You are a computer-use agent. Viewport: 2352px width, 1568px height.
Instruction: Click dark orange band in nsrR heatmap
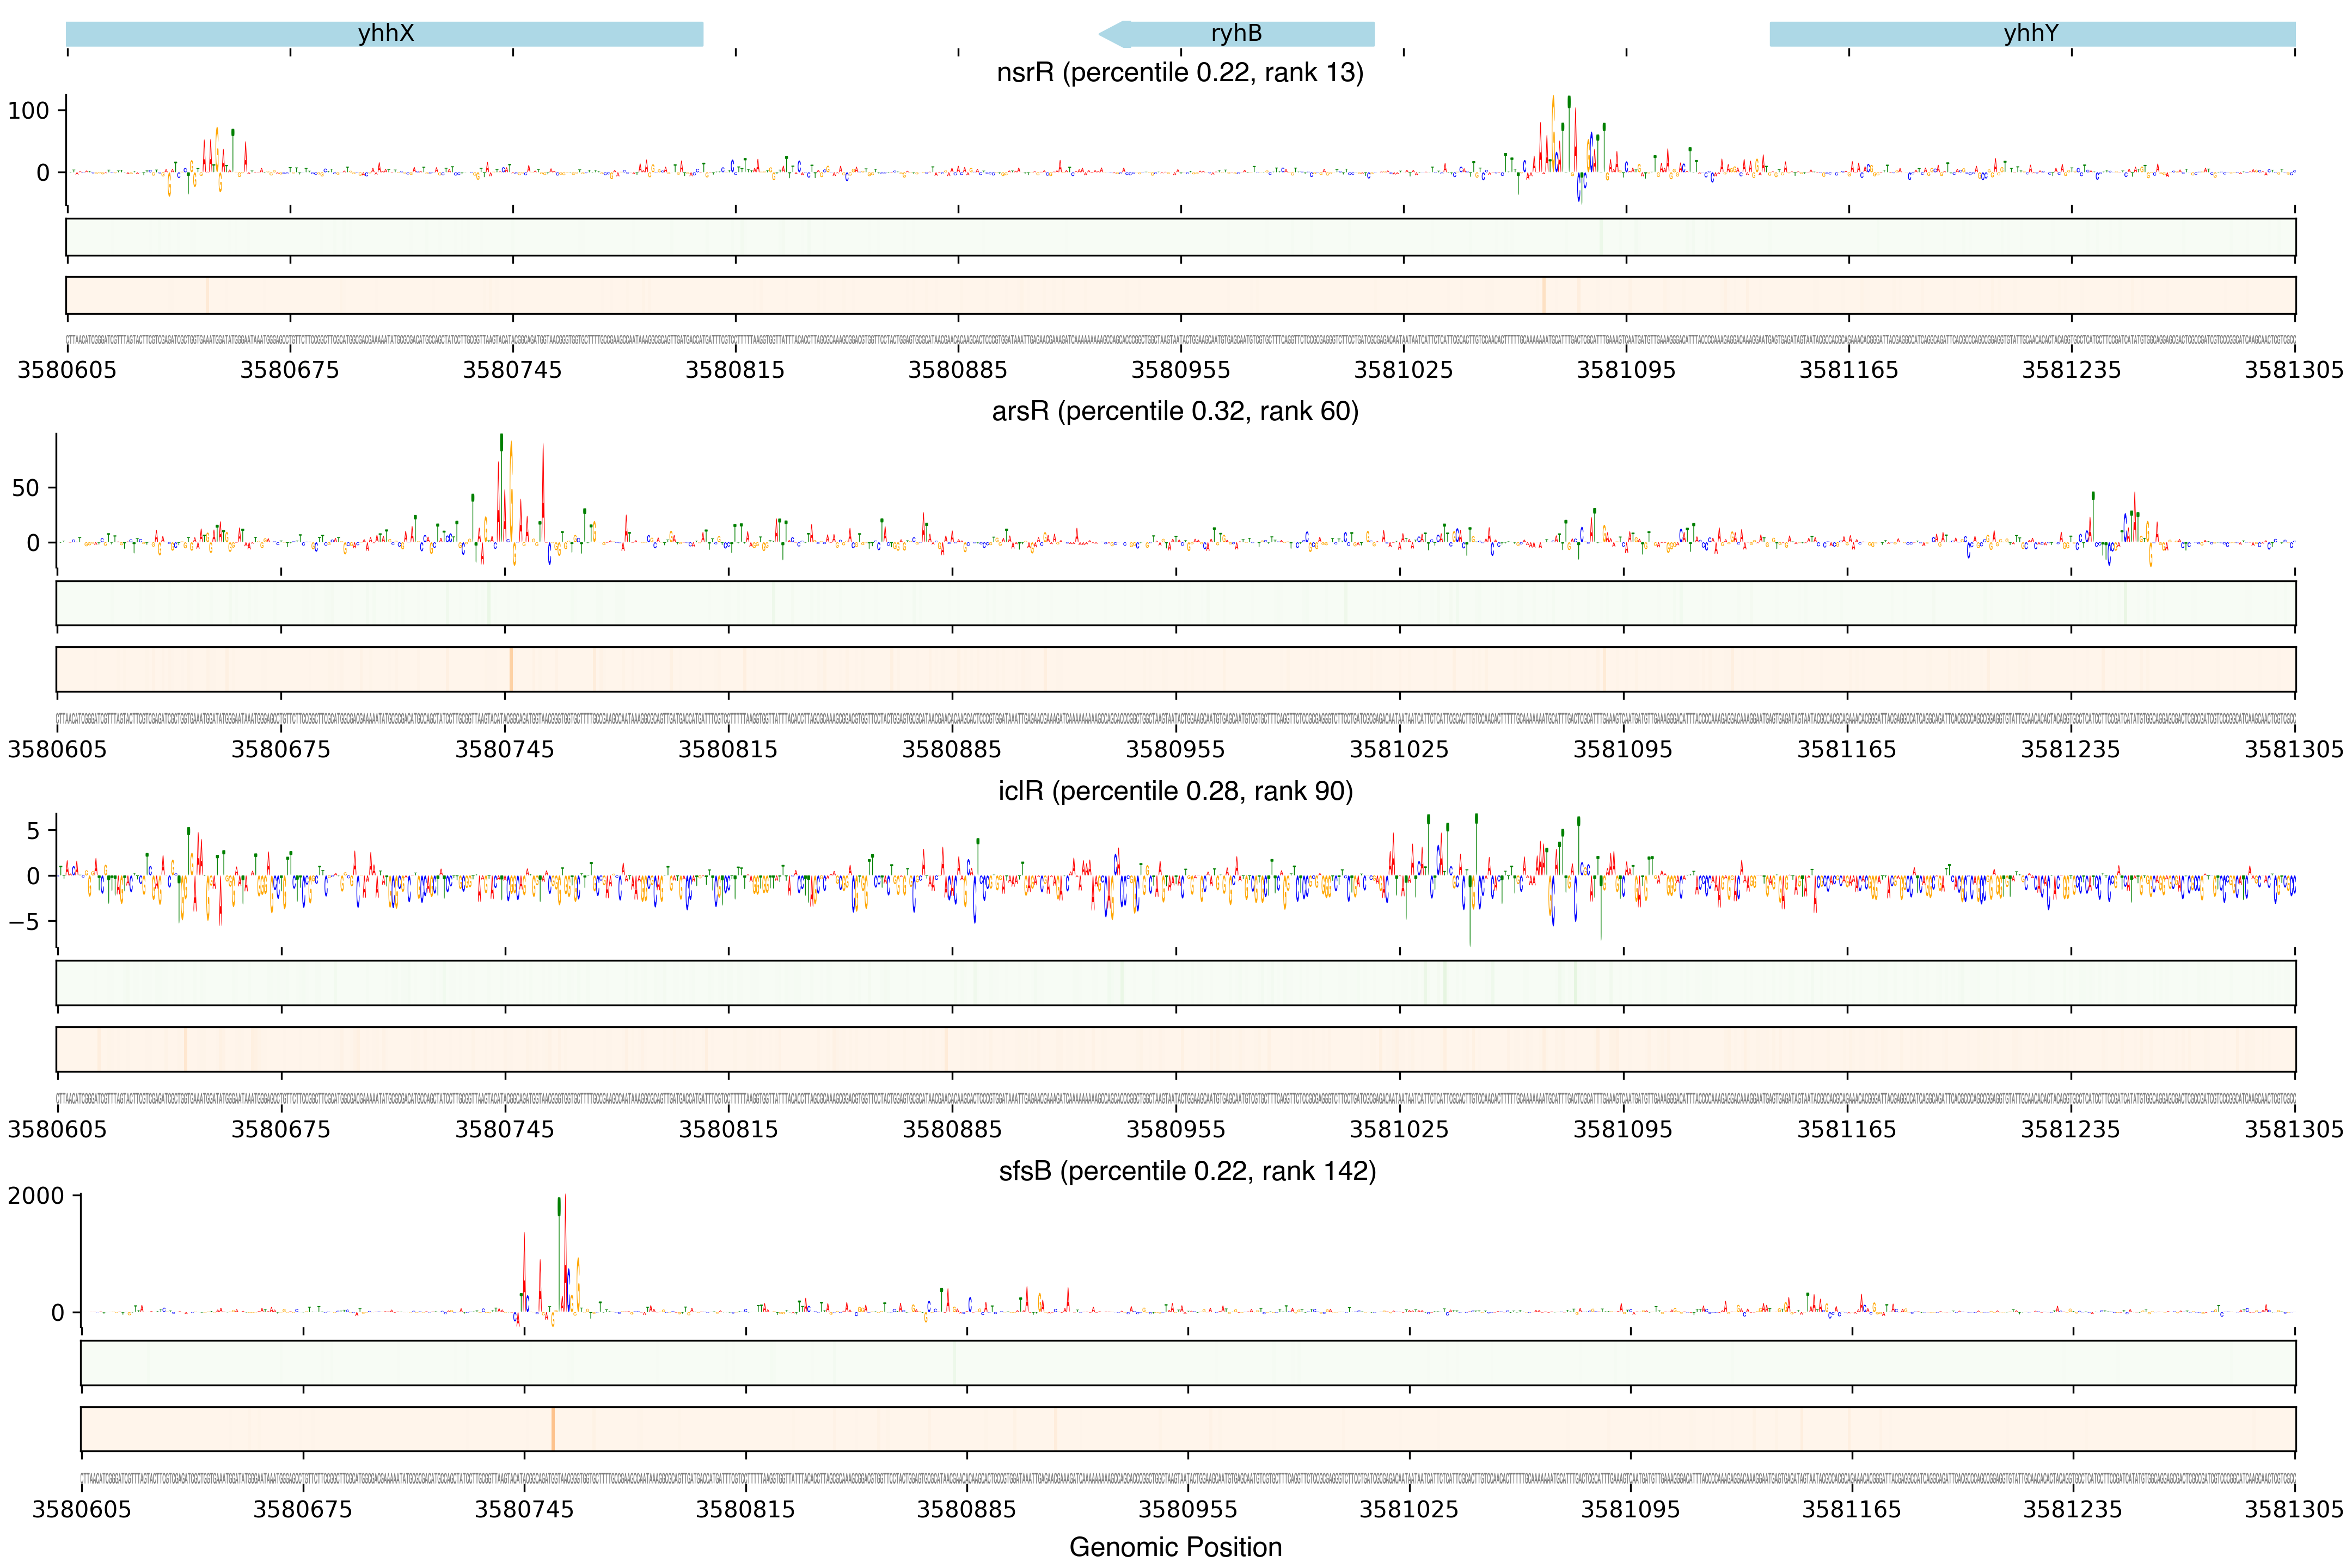pyautogui.click(x=1543, y=295)
